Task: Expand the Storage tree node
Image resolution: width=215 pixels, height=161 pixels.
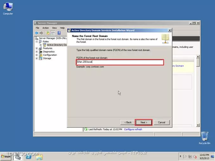Action: tap(36, 58)
